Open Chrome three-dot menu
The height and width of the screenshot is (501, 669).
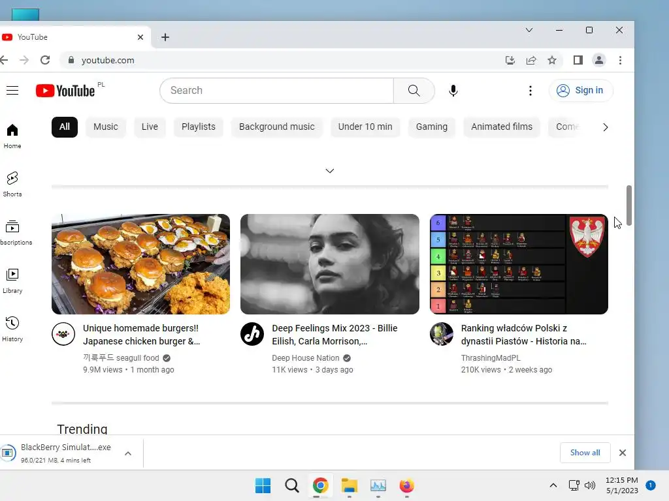(x=621, y=60)
